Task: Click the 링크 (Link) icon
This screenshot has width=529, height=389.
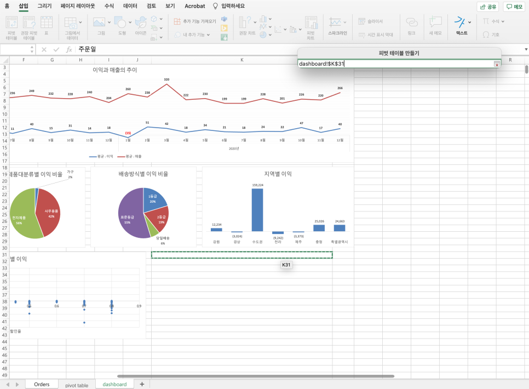Action: (x=412, y=22)
